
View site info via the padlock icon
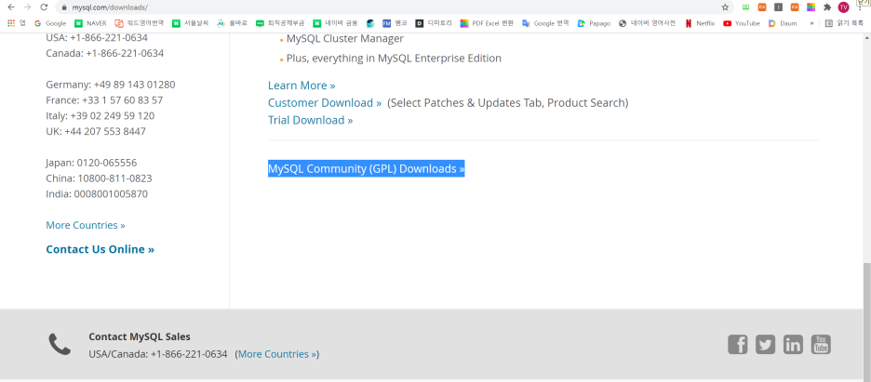pyautogui.click(x=64, y=7)
